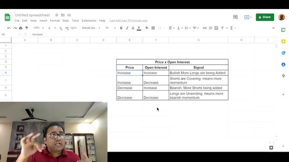The height and width of the screenshot is (162, 289).
Task: Star the Untitled spreadsheet document
Action: coord(56,15)
